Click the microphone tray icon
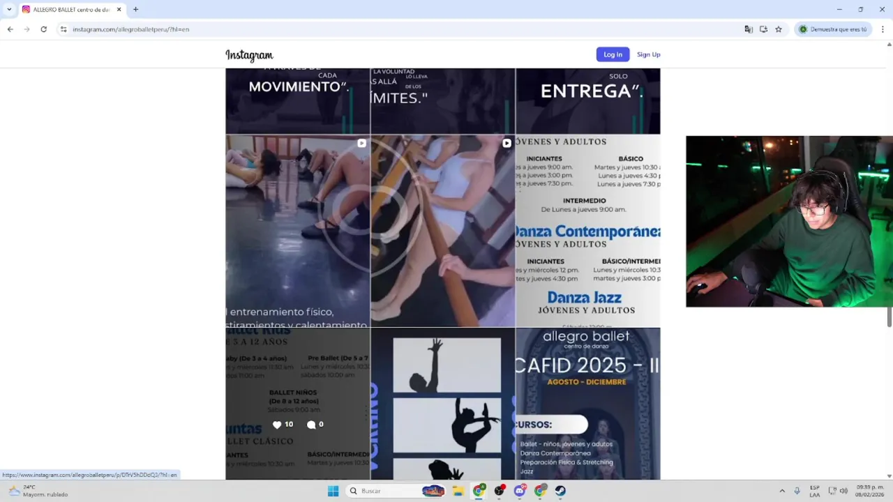 coord(797,491)
